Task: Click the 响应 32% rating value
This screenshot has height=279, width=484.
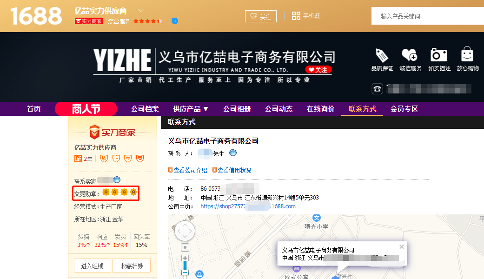Action: tap(102, 245)
